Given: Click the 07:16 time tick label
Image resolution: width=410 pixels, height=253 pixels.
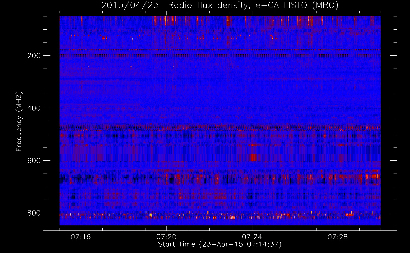Looking at the screenshot, I should tap(81, 237).
